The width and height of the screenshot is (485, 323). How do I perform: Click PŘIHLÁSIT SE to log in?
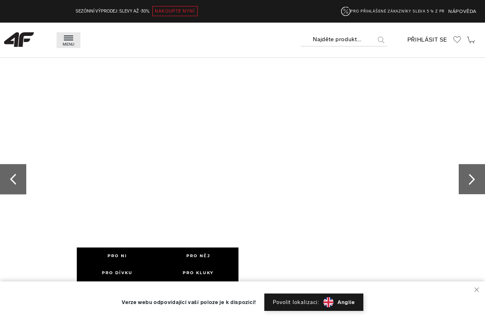click(x=427, y=40)
